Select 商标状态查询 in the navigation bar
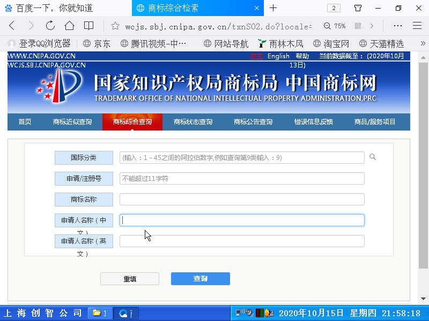The image size is (429, 321). pos(193,122)
